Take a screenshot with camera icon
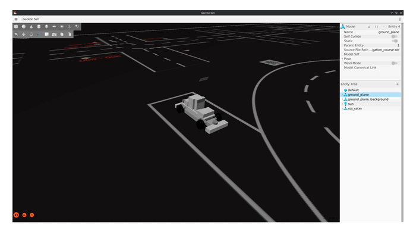The image size is (416, 237). pos(54,35)
